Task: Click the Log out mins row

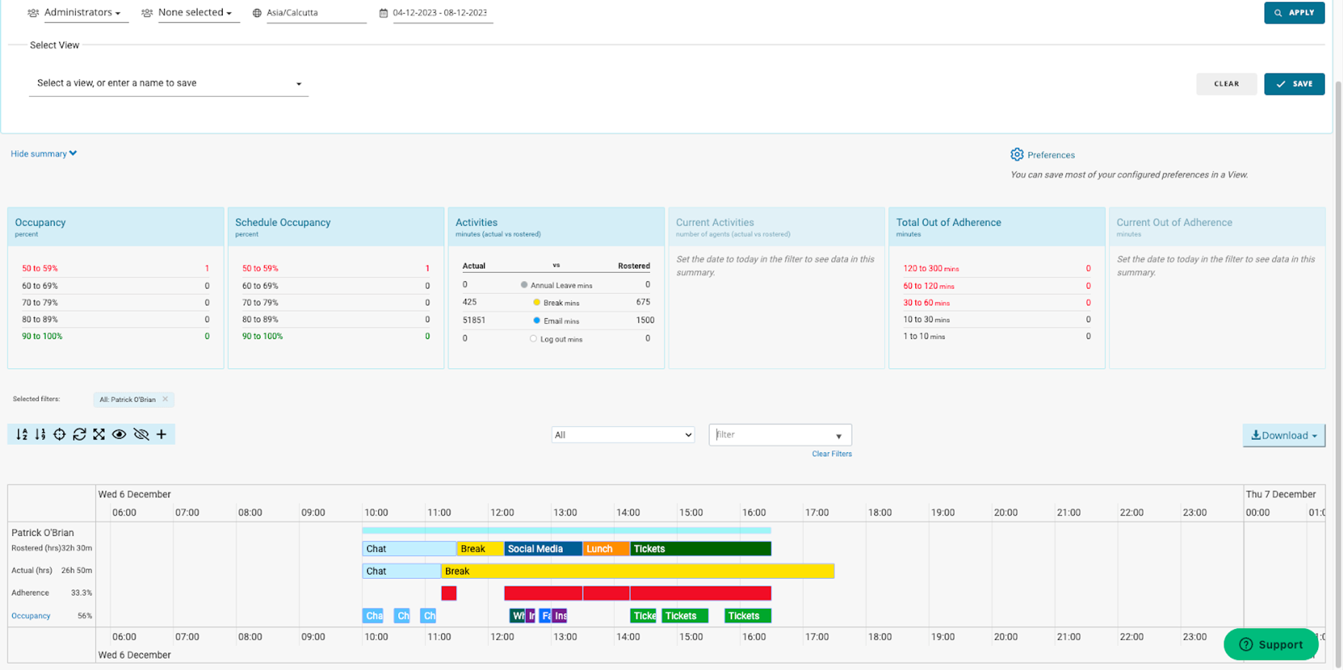Action: point(557,339)
